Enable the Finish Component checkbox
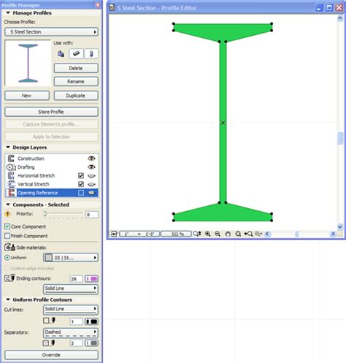This screenshot has width=346, height=363. click(7, 236)
